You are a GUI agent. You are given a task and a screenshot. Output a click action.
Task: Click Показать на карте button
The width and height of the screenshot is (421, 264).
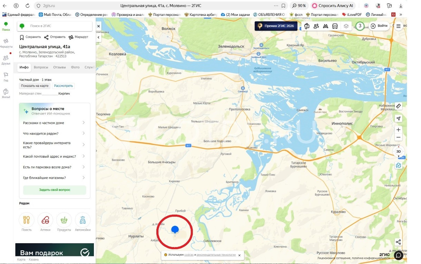click(x=35, y=86)
